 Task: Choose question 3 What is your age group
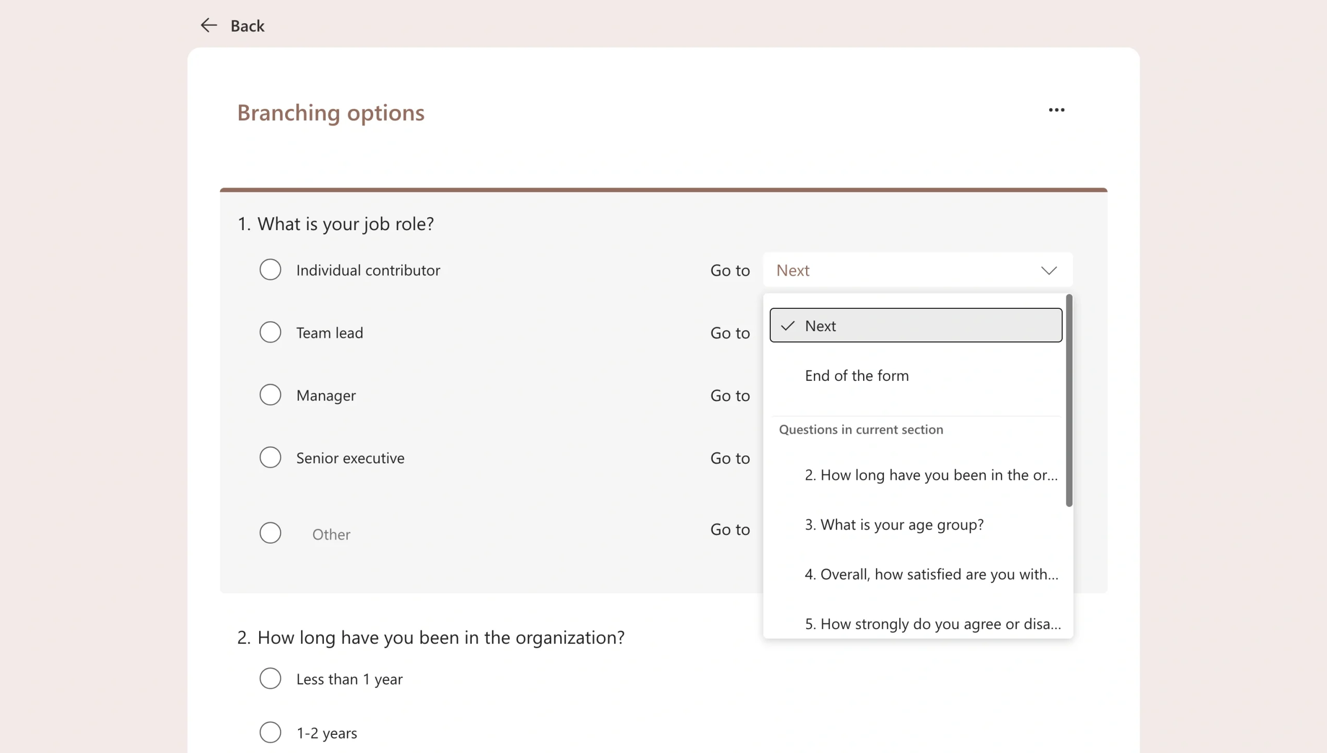click(x=915, y=525)
